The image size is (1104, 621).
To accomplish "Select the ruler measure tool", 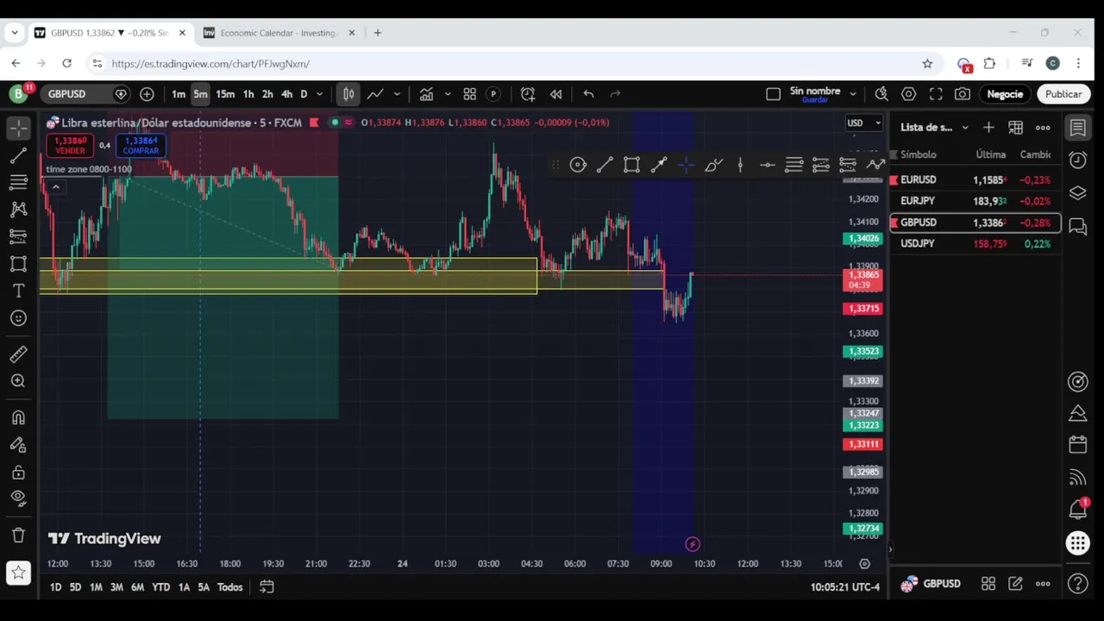I will 18,354.
